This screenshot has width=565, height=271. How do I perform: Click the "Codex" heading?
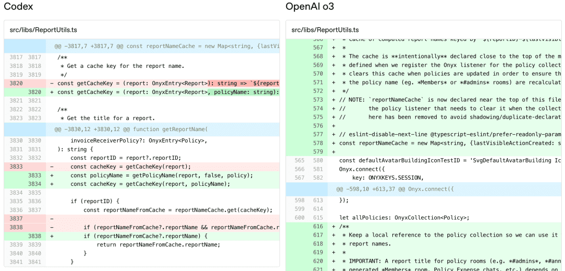18,6
